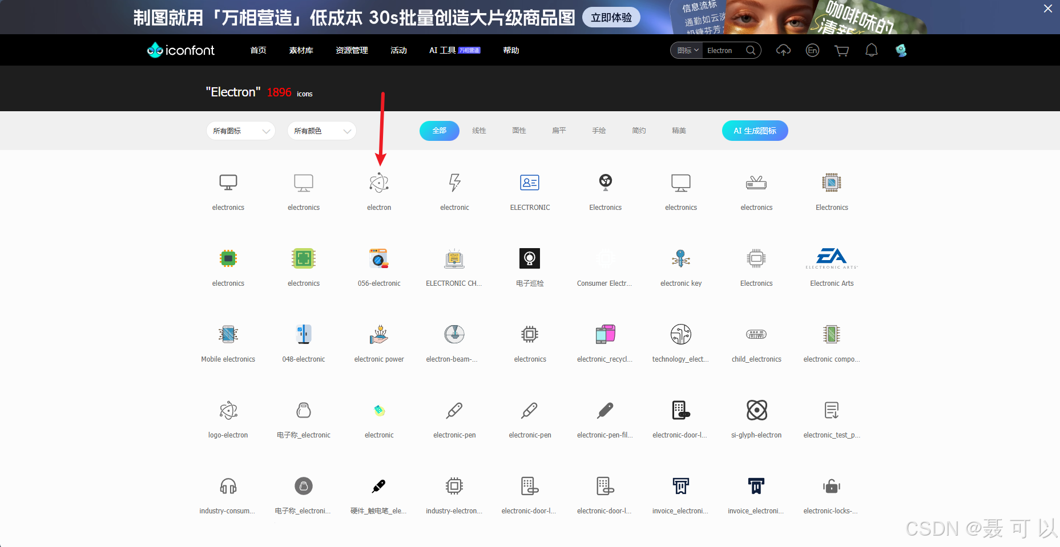Click the AI 生成图标 button
Viewport: 1060px width, 547px height.
[x=755, y=131]
